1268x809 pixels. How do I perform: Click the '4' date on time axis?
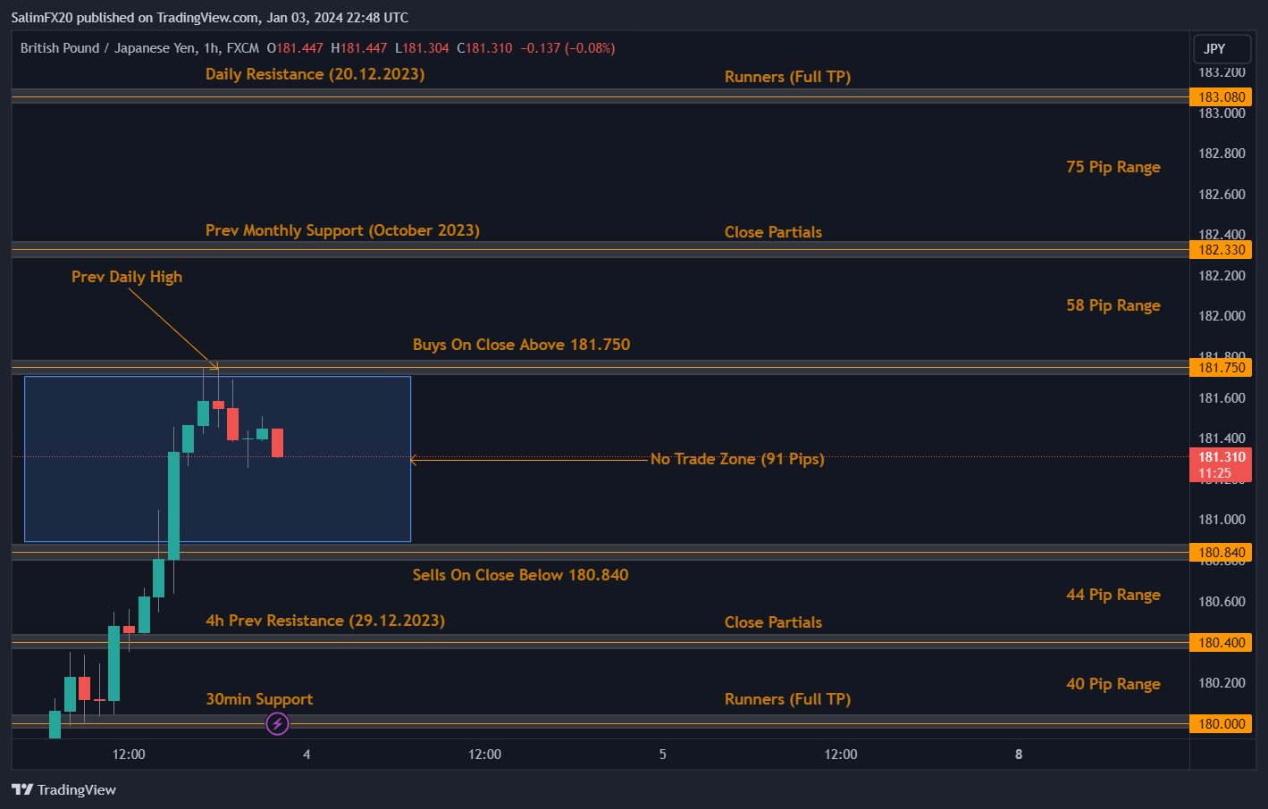(x=307, y=755)
